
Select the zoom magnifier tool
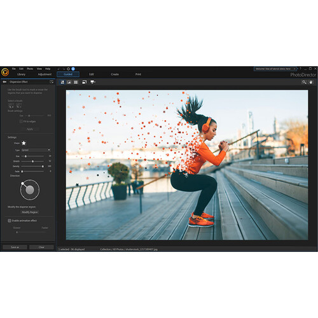click(x=304, y=82)
